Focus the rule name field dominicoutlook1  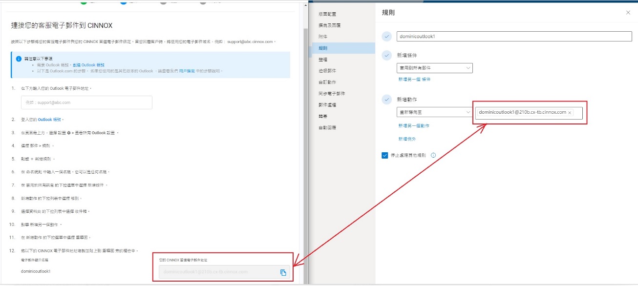(x=514, y=37)
